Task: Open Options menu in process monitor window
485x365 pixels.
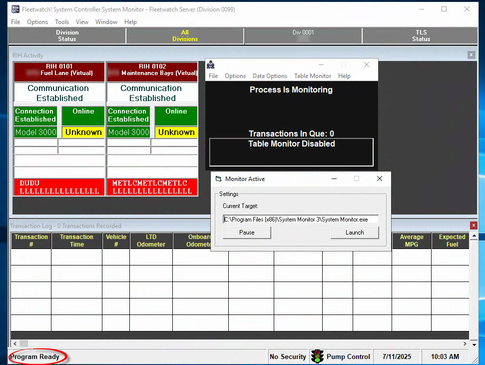Action: (235, 76)
